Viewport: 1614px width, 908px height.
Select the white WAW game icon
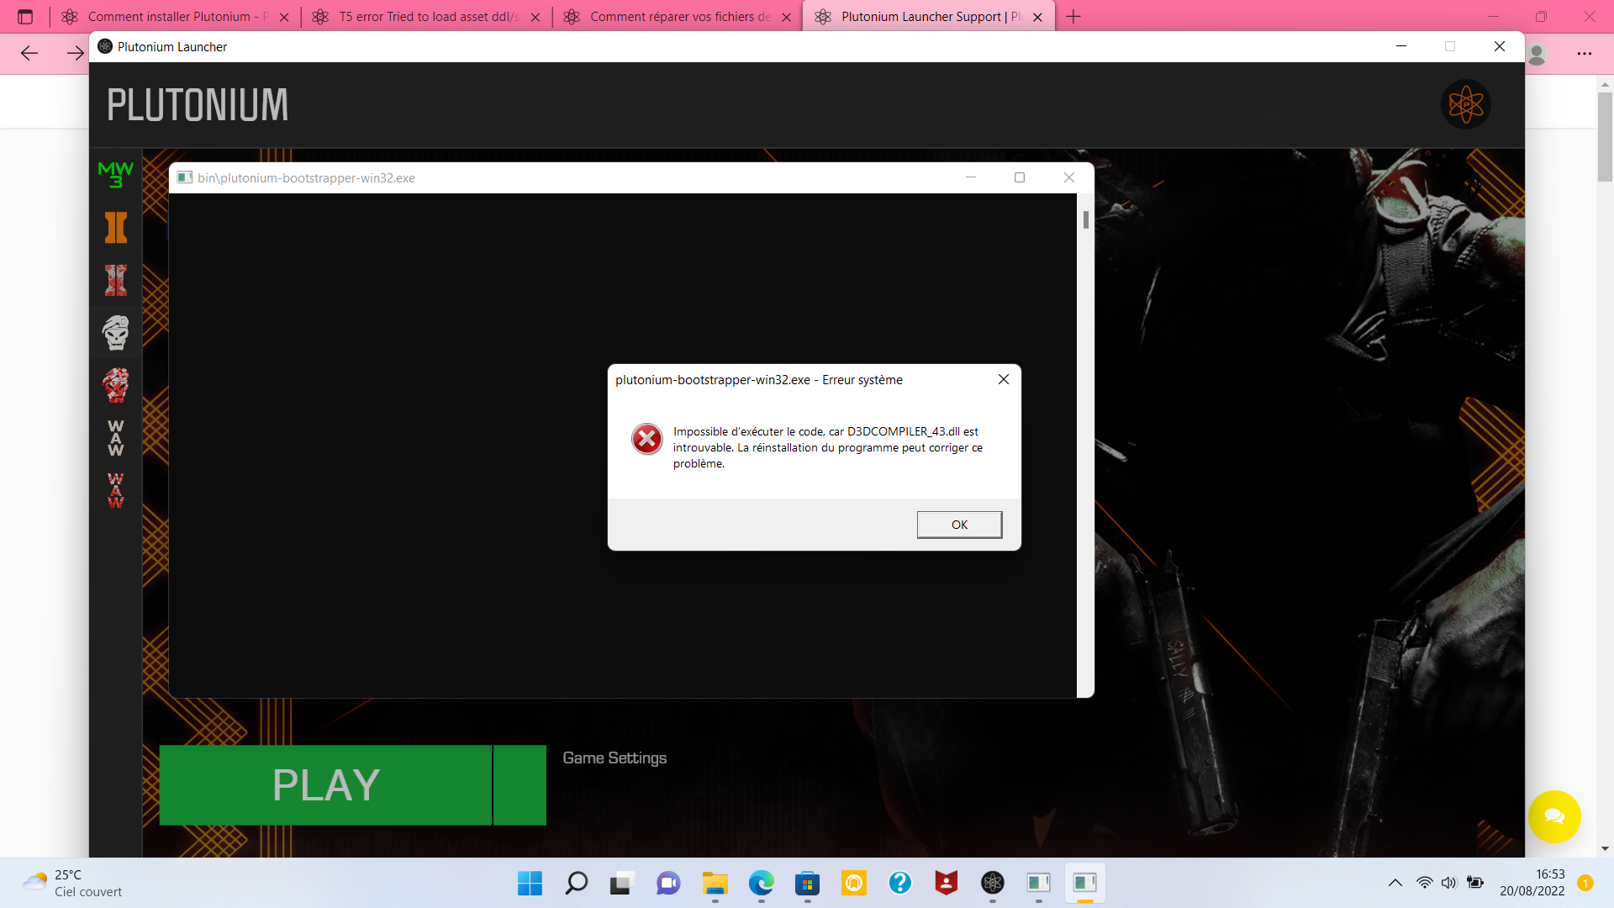116,438
